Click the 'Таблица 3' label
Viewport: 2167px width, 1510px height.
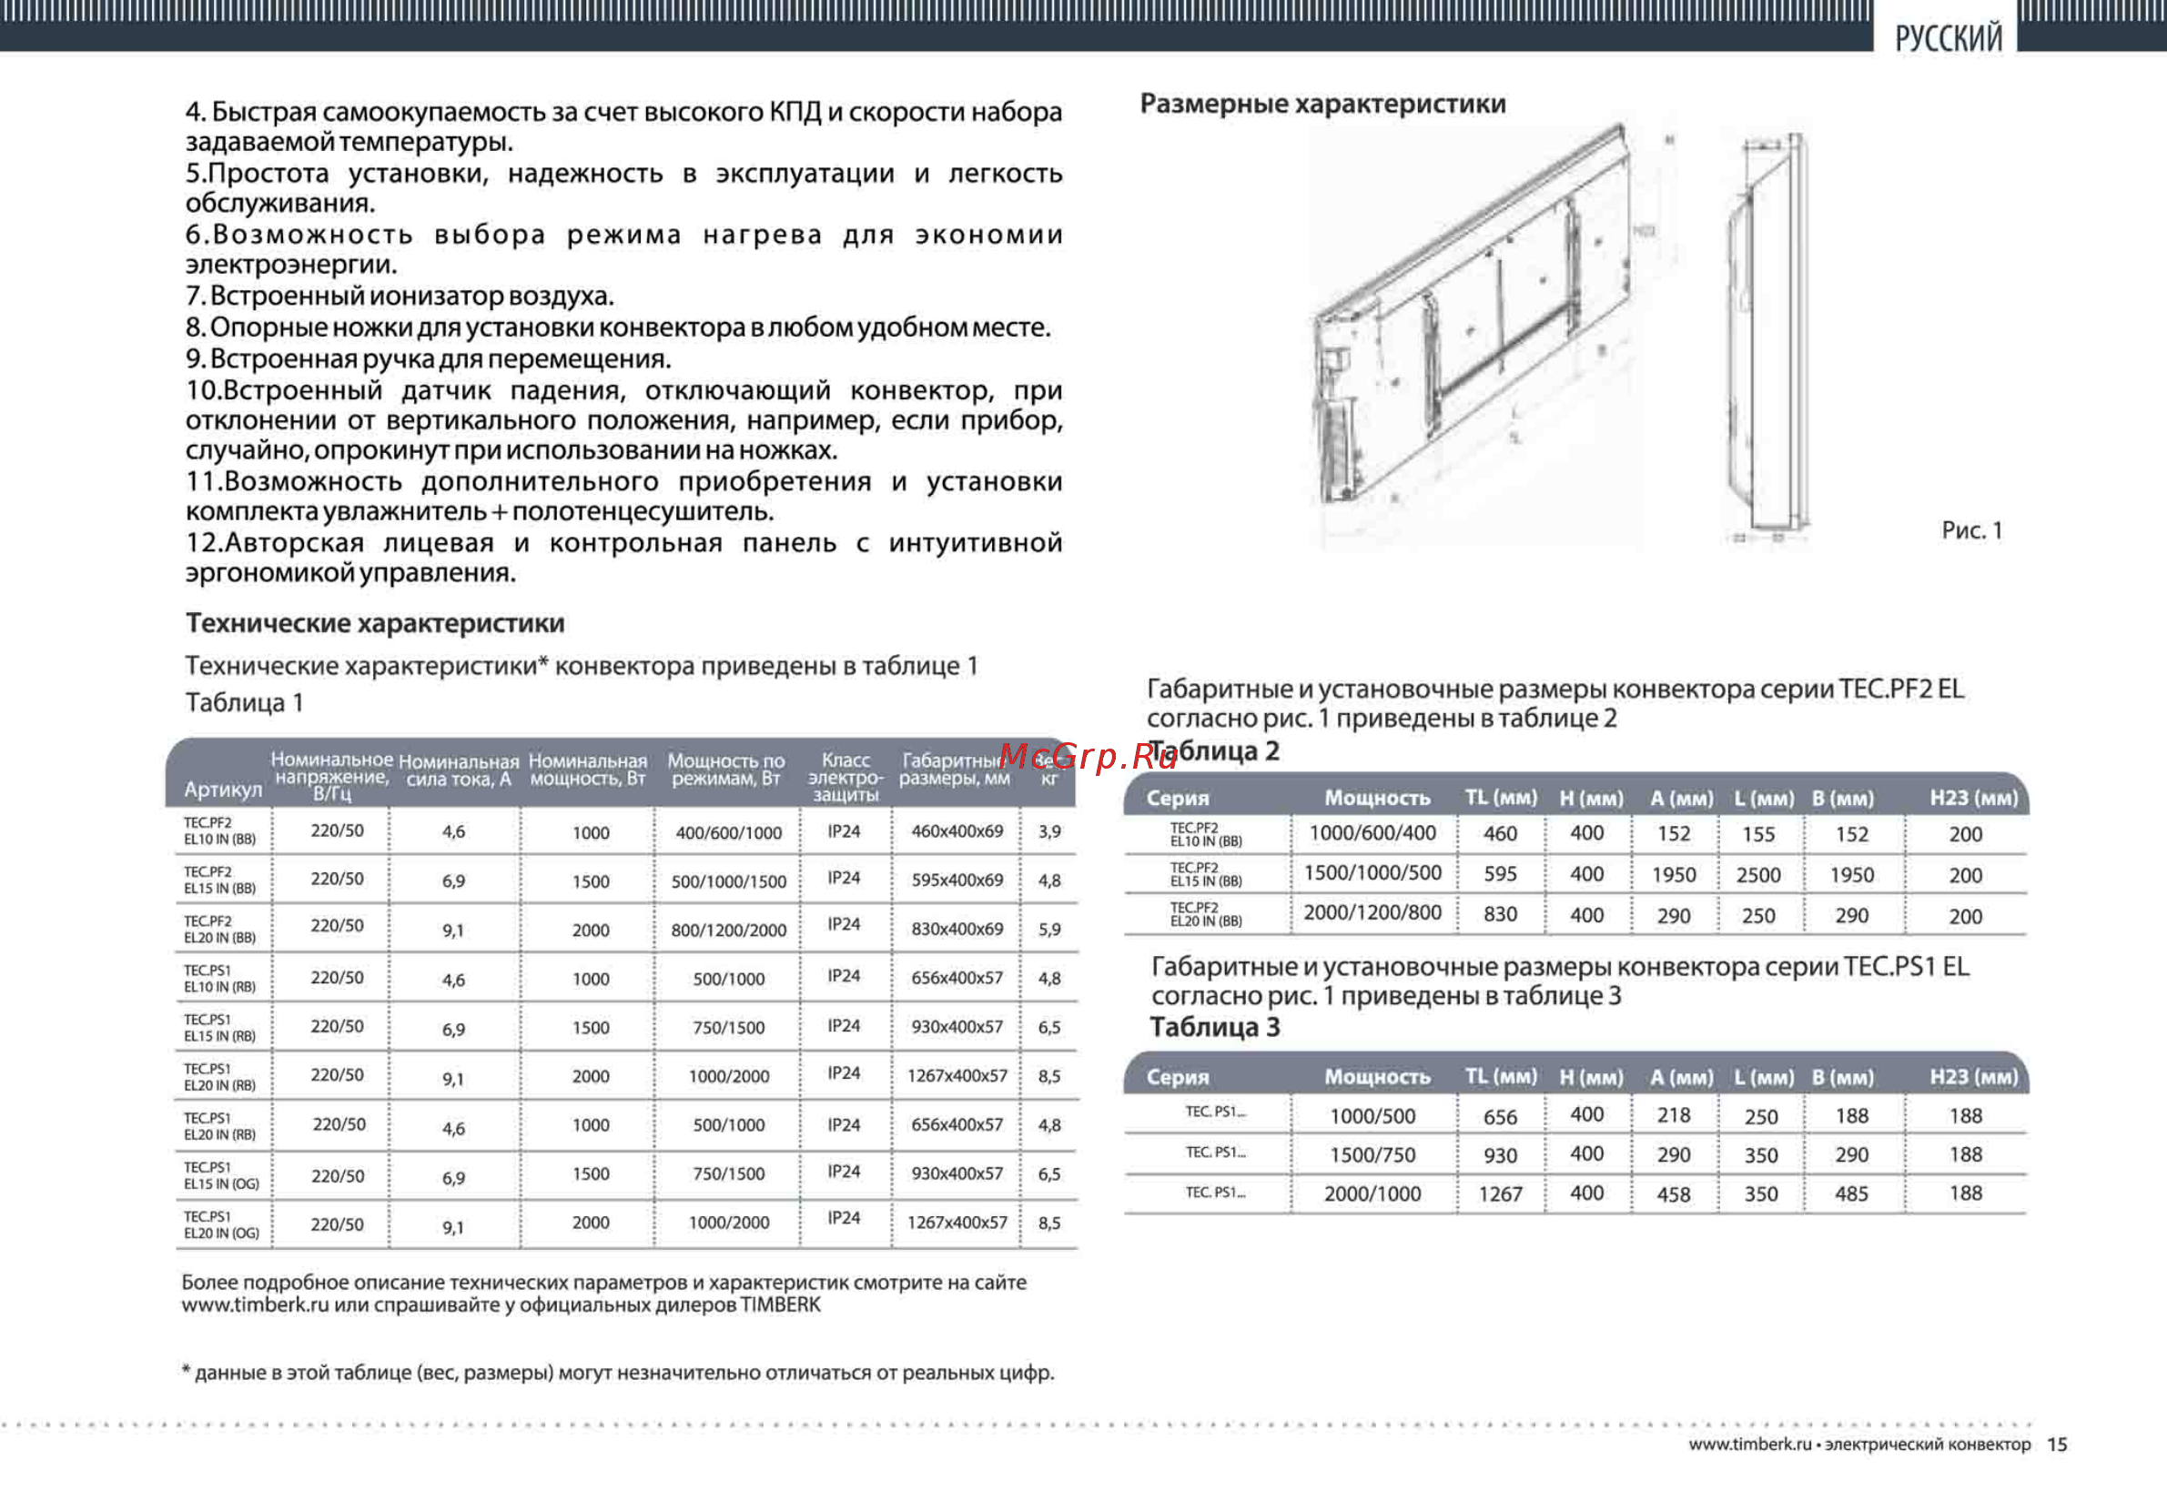click(1215, 1027)
